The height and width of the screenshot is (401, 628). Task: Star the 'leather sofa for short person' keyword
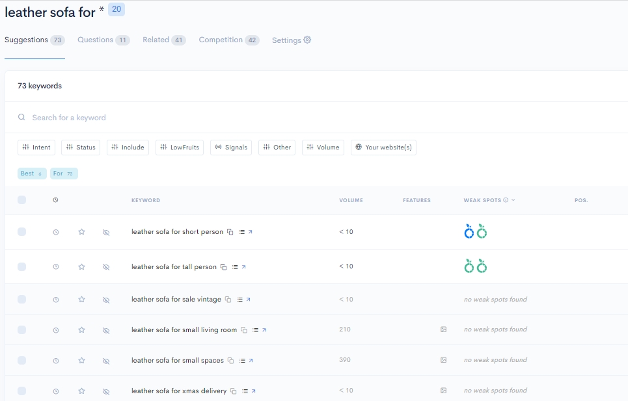(82, 232)
